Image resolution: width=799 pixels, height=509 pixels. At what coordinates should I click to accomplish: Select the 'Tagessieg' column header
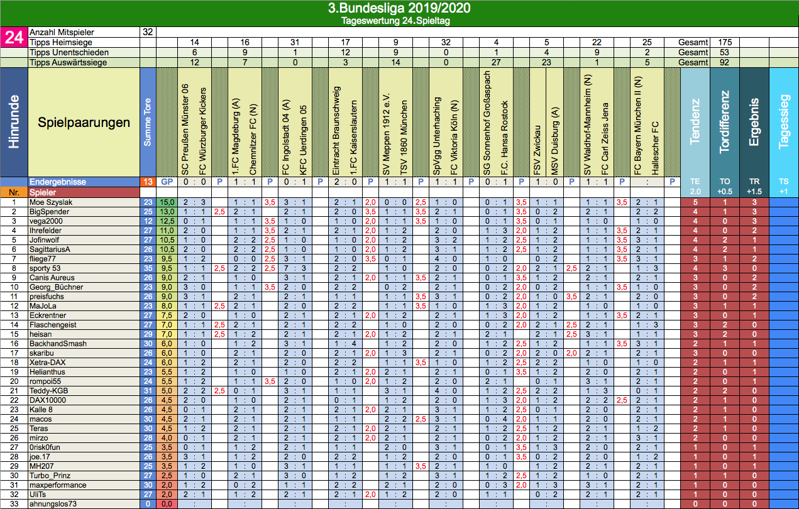[784, 122]
